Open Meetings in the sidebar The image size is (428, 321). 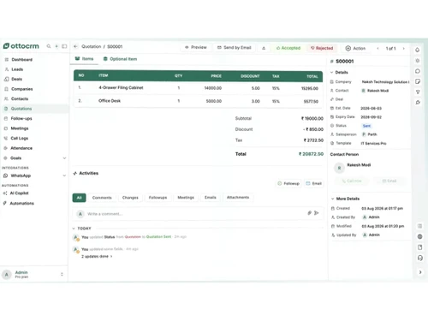[x=20, y=128]
